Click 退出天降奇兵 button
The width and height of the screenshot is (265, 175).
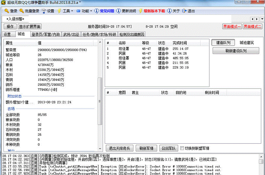(x=119, y=148)
